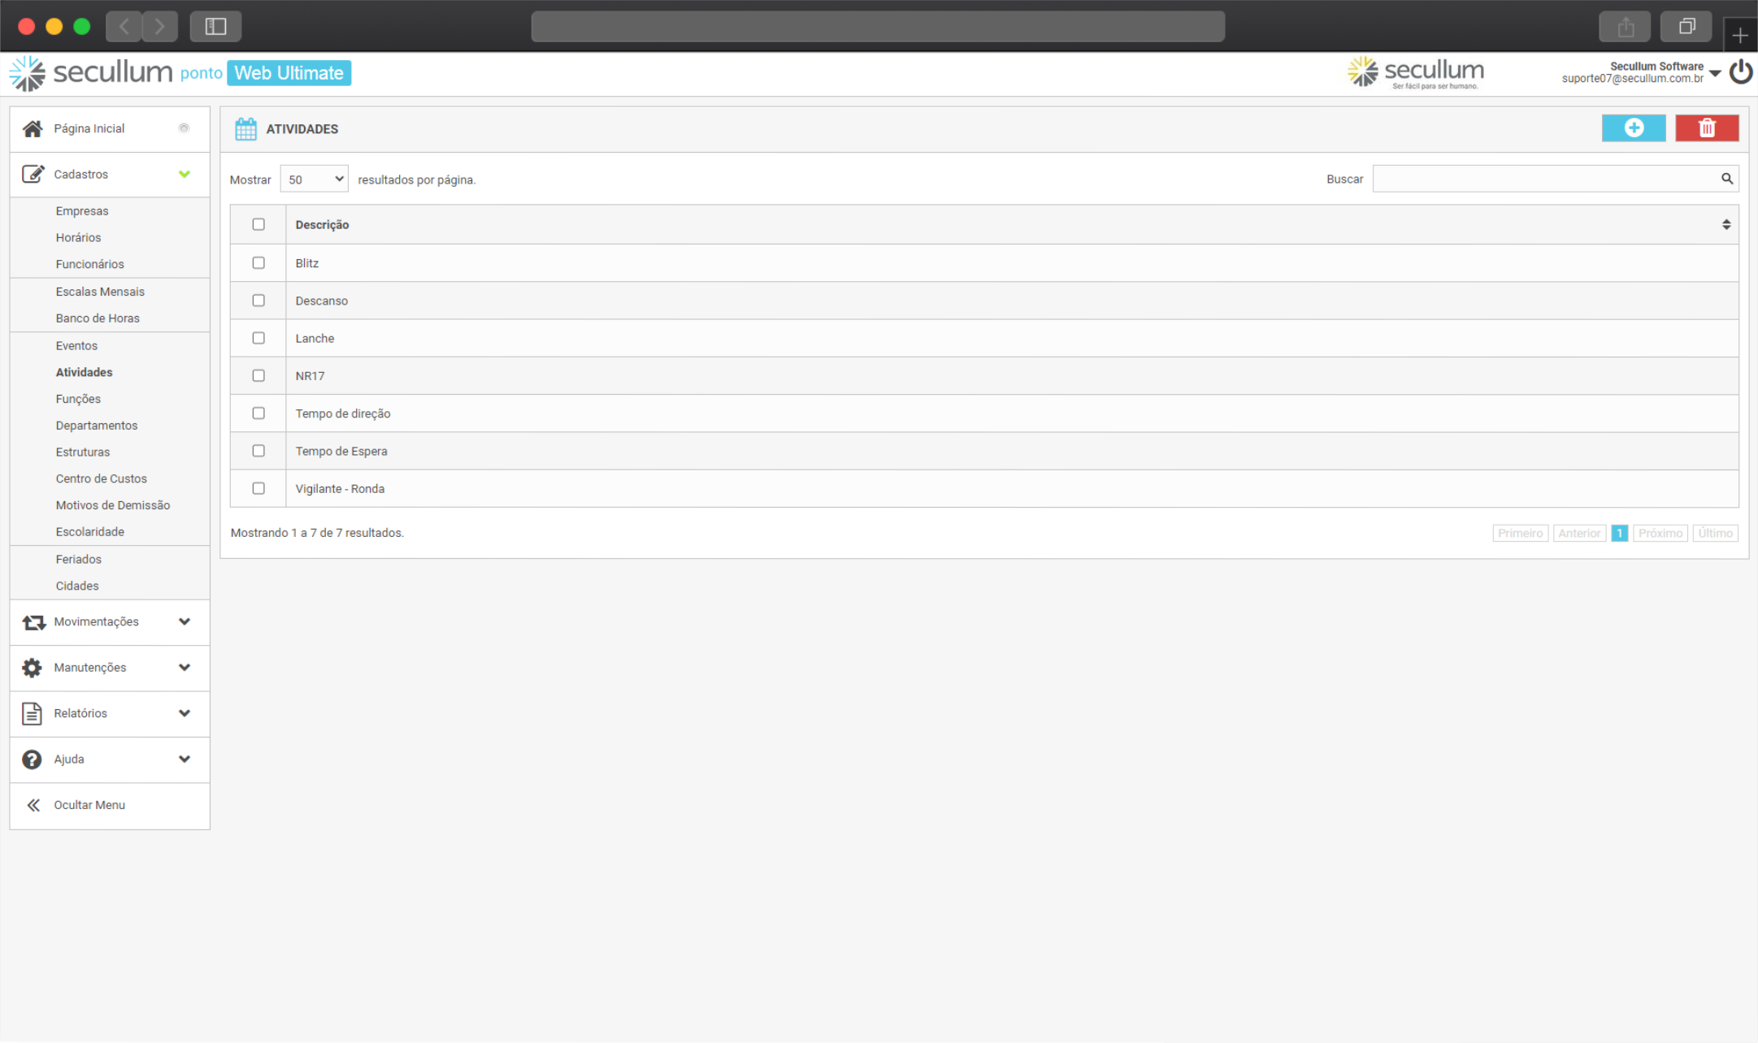Screen dimensions: 1758x1043
Task: Toggle the browser sidebar button
Action: [x=215, y=27]
